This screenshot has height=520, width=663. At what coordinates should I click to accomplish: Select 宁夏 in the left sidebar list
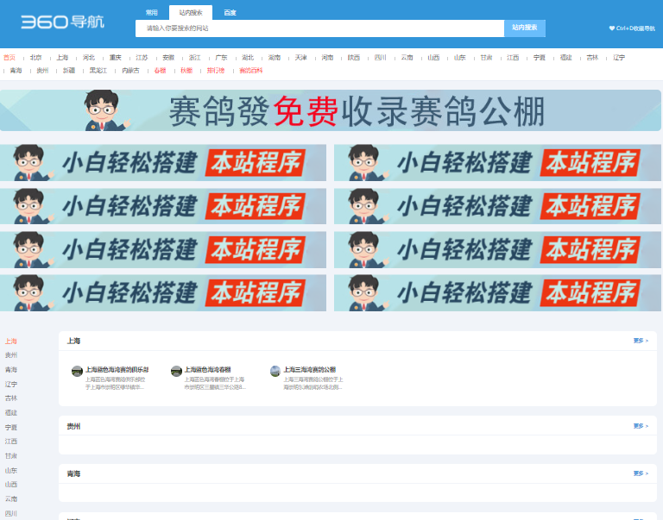coord(11,428)
